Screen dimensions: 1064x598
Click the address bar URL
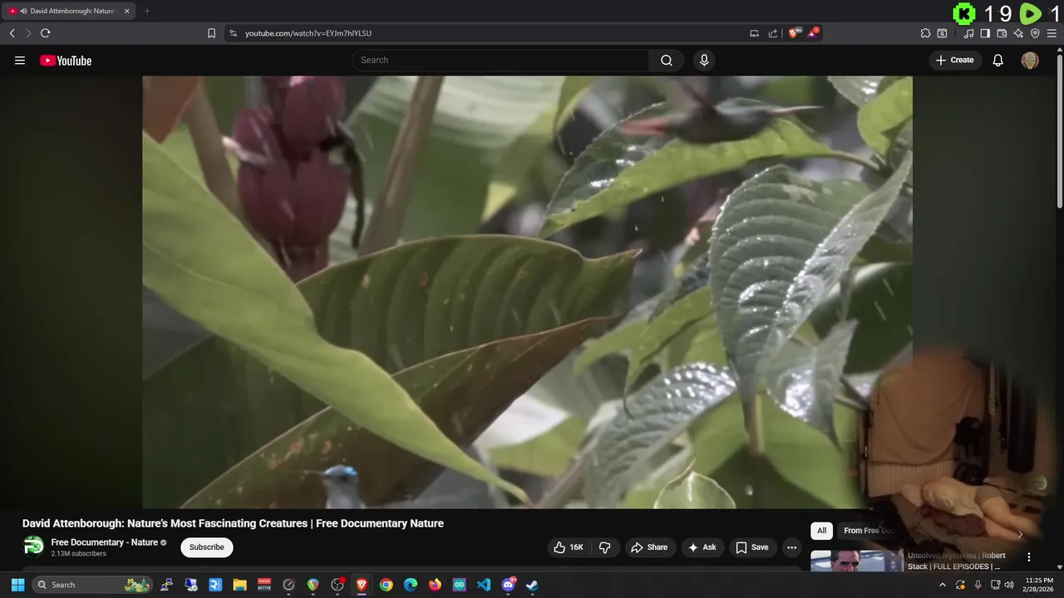308,33
